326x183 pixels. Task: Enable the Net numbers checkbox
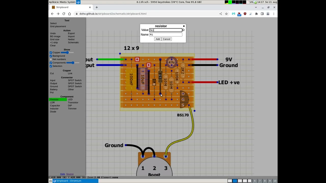tap(51, 59)
